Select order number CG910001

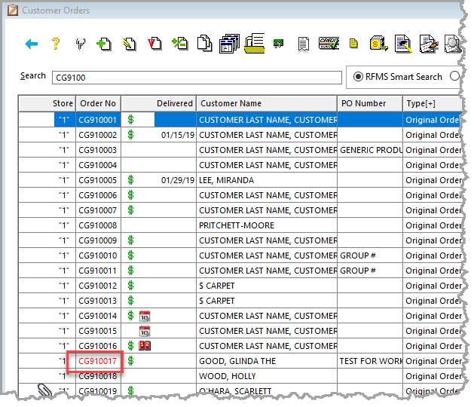point(98,120)
